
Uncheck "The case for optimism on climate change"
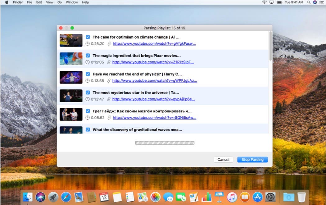click(x=88, y=37)
